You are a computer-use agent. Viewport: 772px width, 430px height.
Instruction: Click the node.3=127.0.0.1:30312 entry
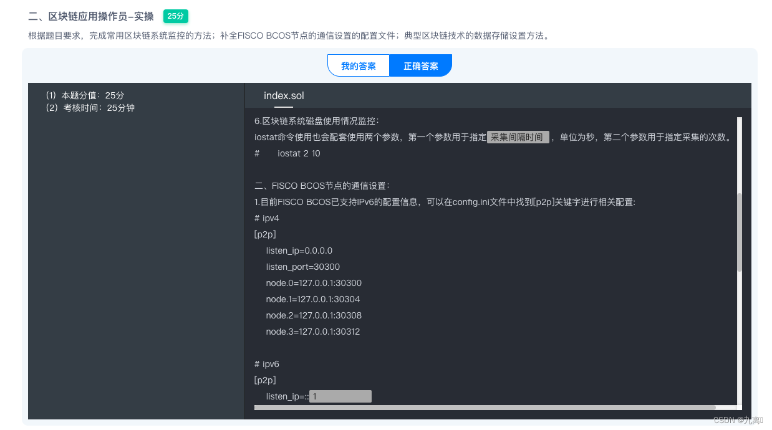(x=313, y=332)
